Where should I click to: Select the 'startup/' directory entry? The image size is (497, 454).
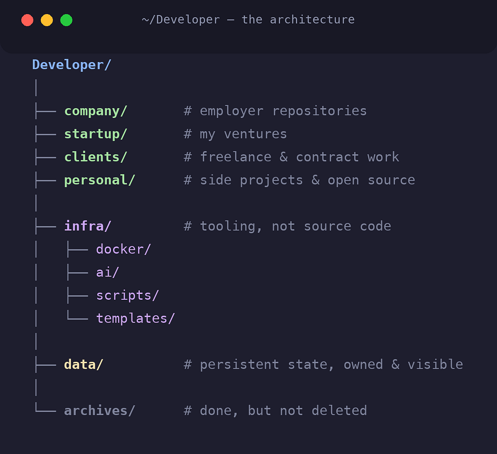pyautogui.click(x=96, y=134)
